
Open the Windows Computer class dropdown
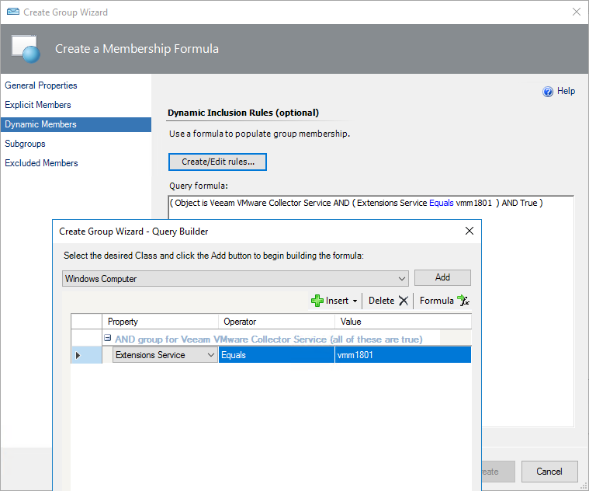coord(401,279)
